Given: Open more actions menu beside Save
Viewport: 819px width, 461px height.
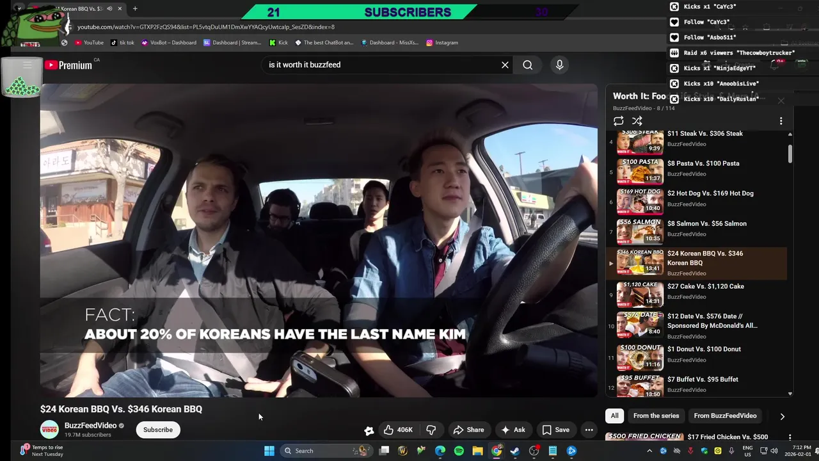Looking at the screenshot, I should pyautogui.click(x=589, y=430).
